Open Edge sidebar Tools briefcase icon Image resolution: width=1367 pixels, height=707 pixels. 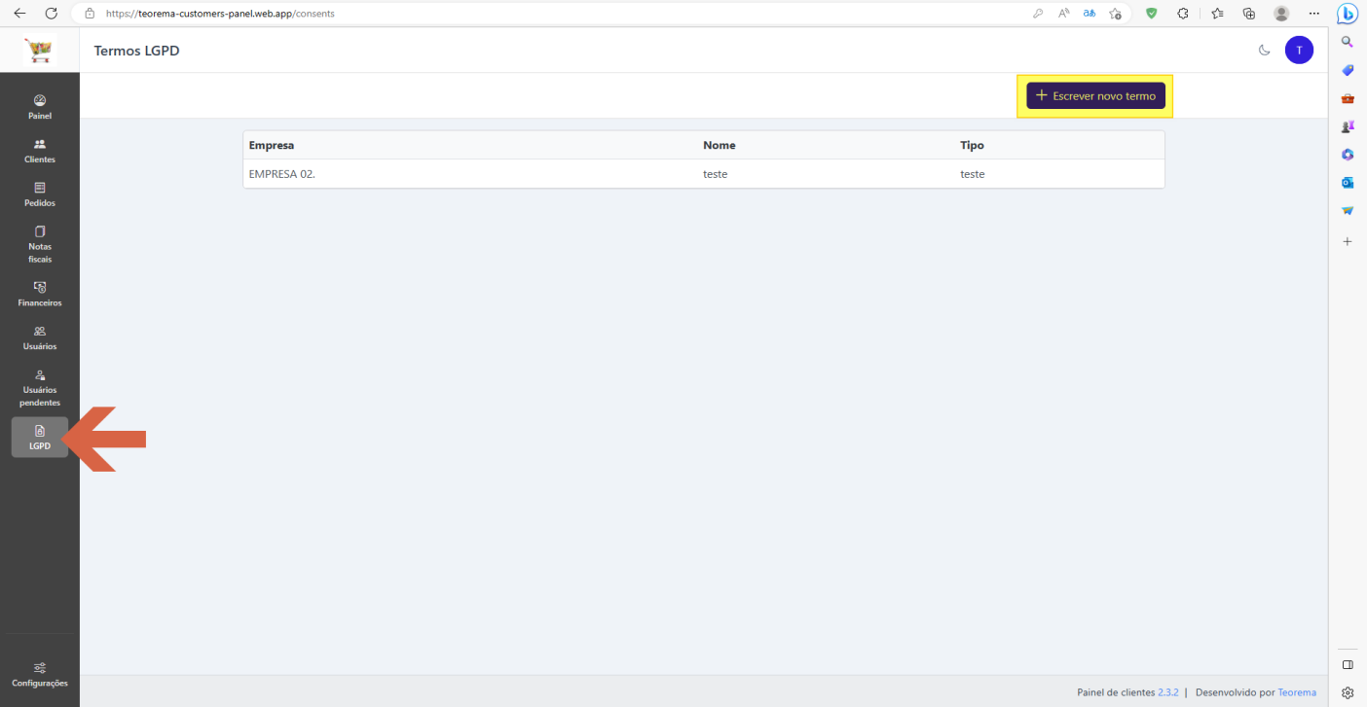click(x=1348, y=98)
